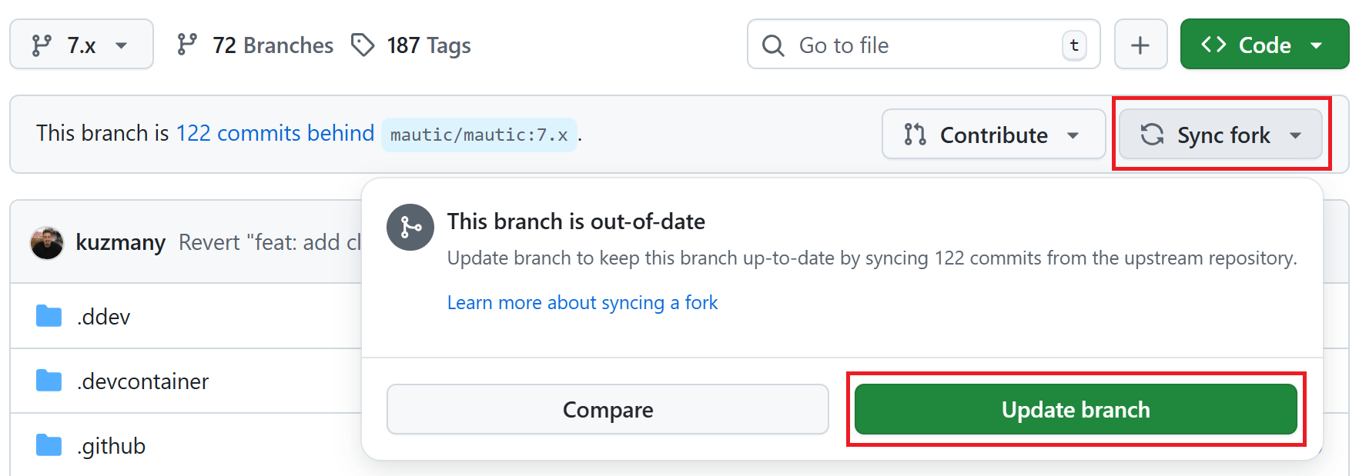Screen dimensions: 1359x476
Task: Click the plus icon to create new content
Action: [1140, 45]
